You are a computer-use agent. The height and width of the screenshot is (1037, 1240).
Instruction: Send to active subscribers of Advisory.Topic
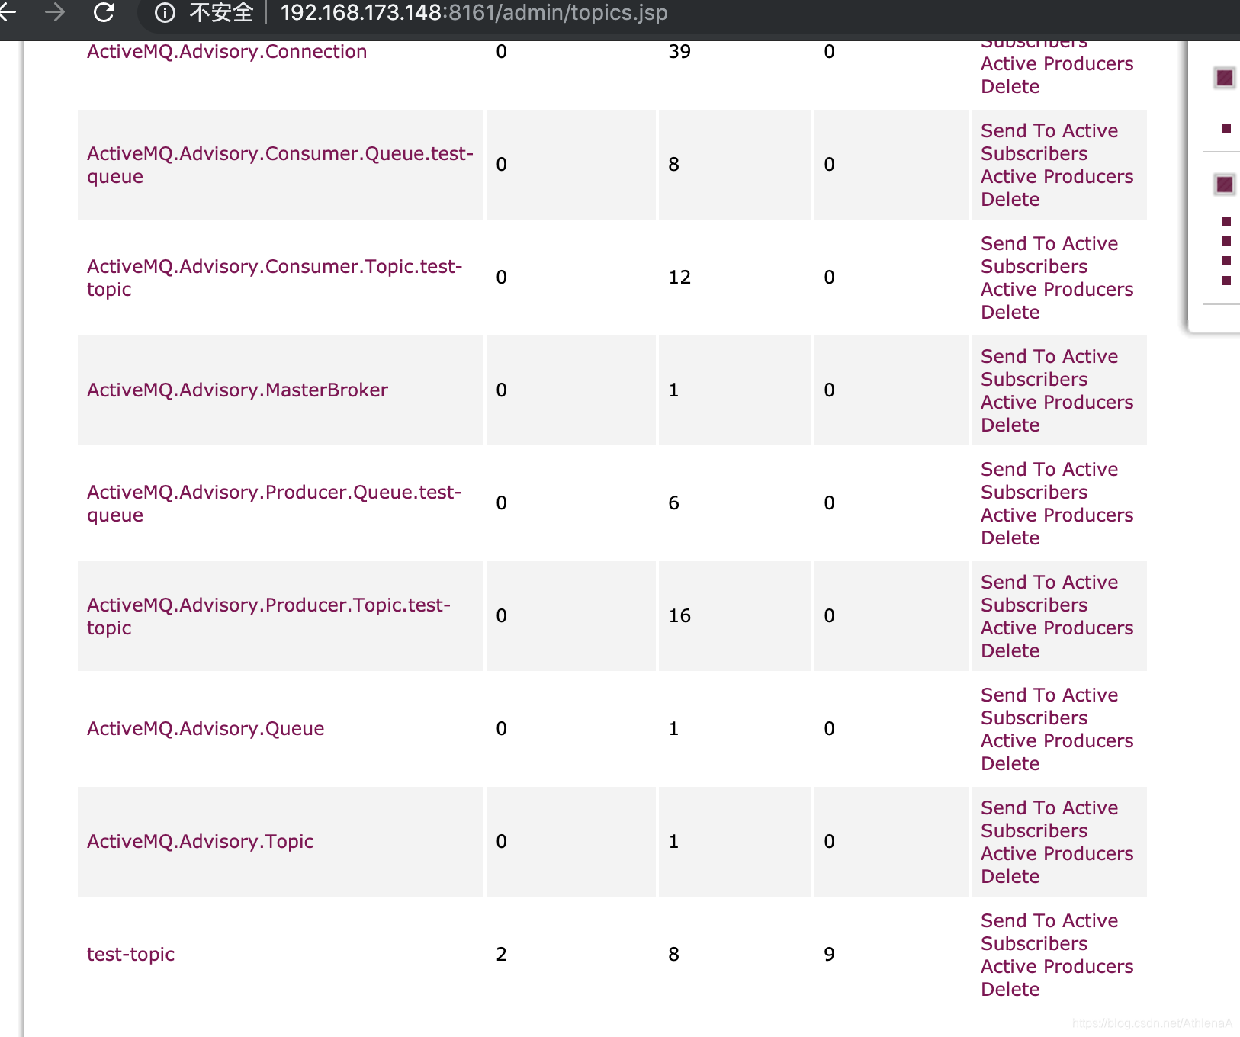tap(1049, 819)
